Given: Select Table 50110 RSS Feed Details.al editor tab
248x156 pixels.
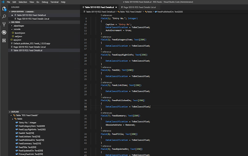Looking at the screenshot, I should click(x=99, y=7).
